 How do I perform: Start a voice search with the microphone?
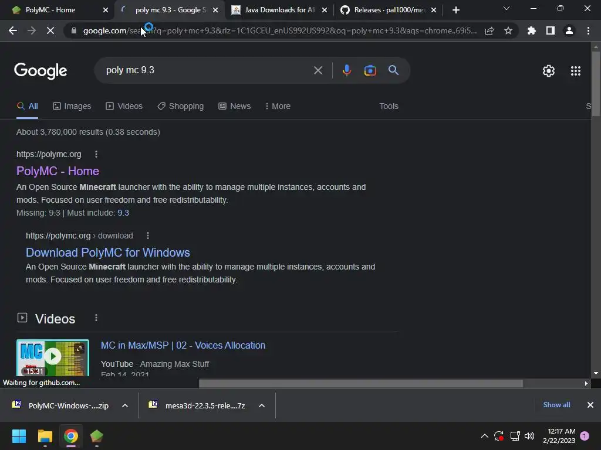point(346,70)
